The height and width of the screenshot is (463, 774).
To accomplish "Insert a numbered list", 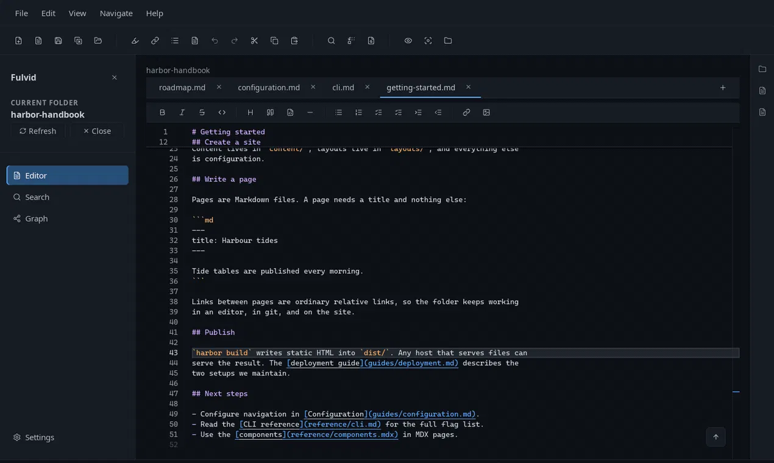I will click(x=358, y=113).
